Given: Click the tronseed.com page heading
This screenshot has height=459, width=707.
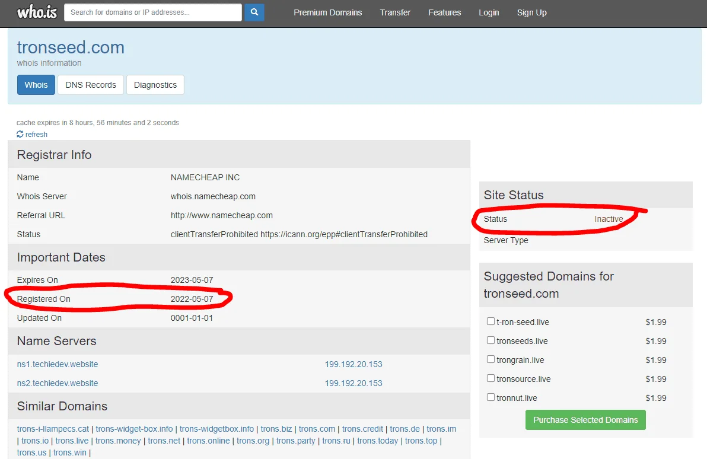Looking at the screenshot, I should click(71, 47).
